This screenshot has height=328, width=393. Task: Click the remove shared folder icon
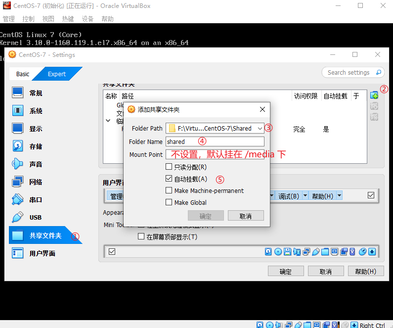click(374, 117)
